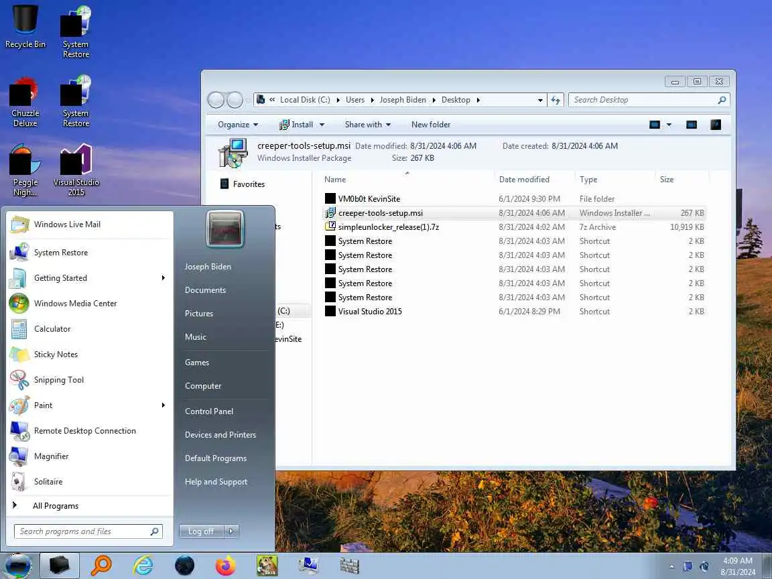The height and width of the screenshot is (579, 772).
Task: Click the Size column header
Action: [x=667, y=180]
